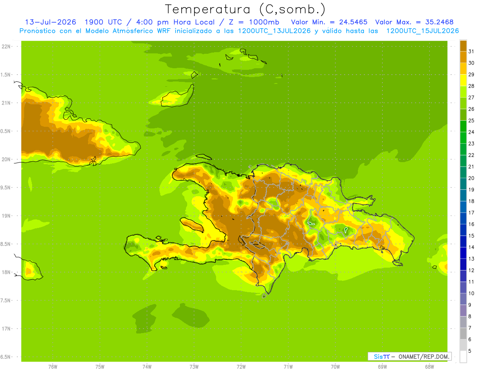Viewport: 482px width, 372px height.
Task: Click the legend value "30"
Action: (472, 63)
